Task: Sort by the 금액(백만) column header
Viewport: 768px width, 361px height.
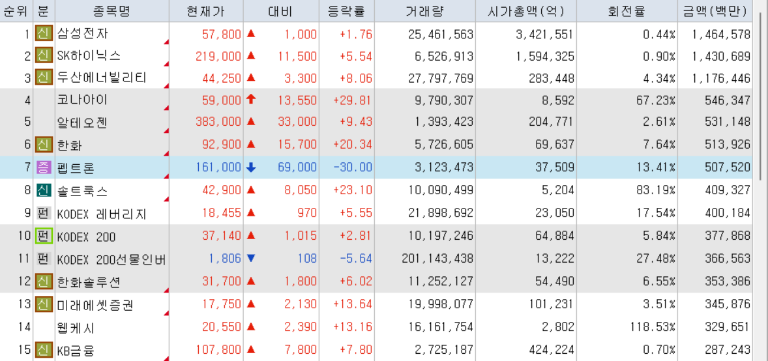Action: 715,11
